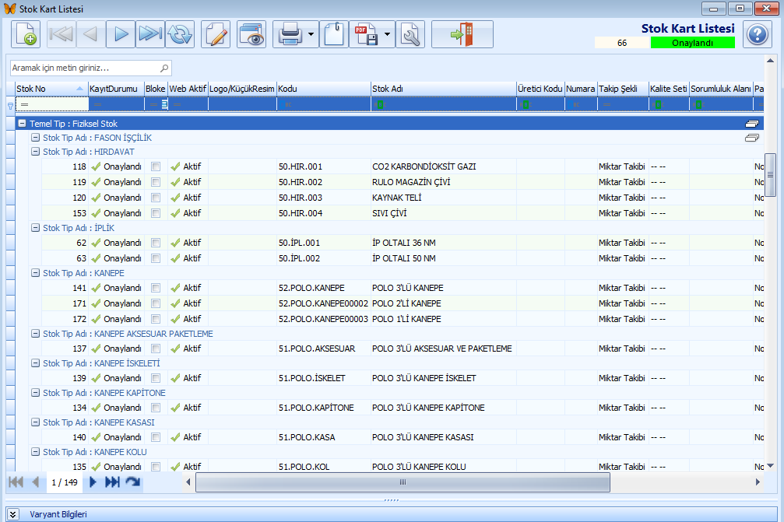Collapse the İPLİK stock type group
This screenshot has width=784, height=522.
[x=36, y=228]
